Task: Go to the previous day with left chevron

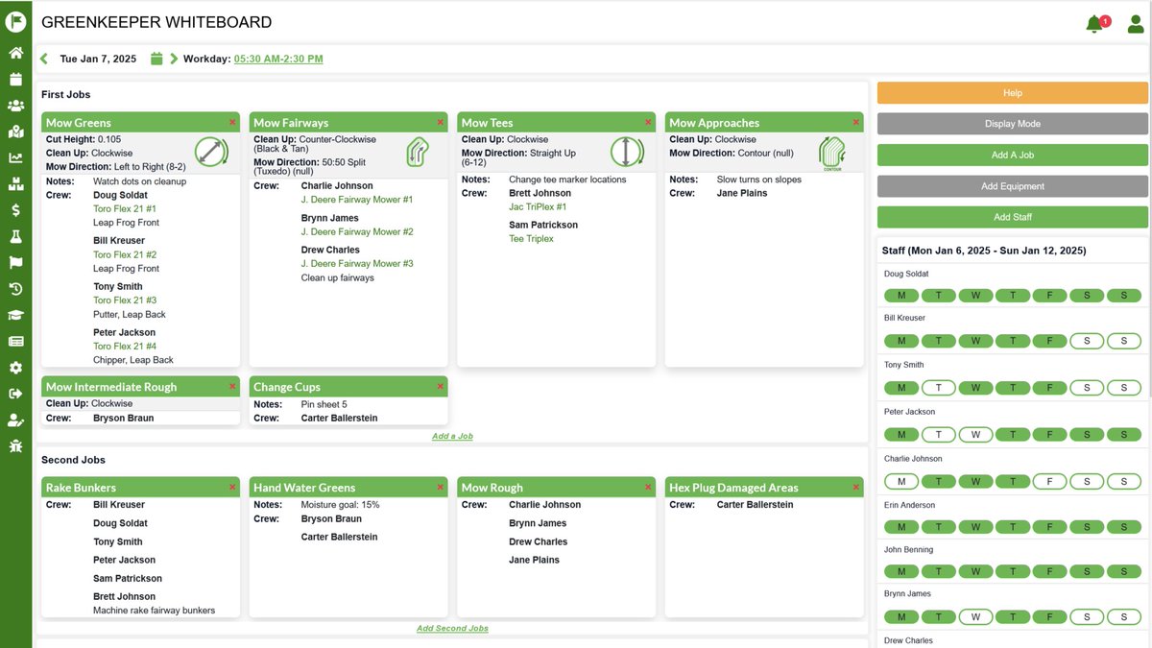Action: [x=43, y=58]
